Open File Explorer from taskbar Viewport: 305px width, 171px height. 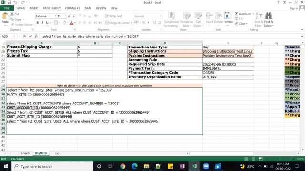click(146, 166)
